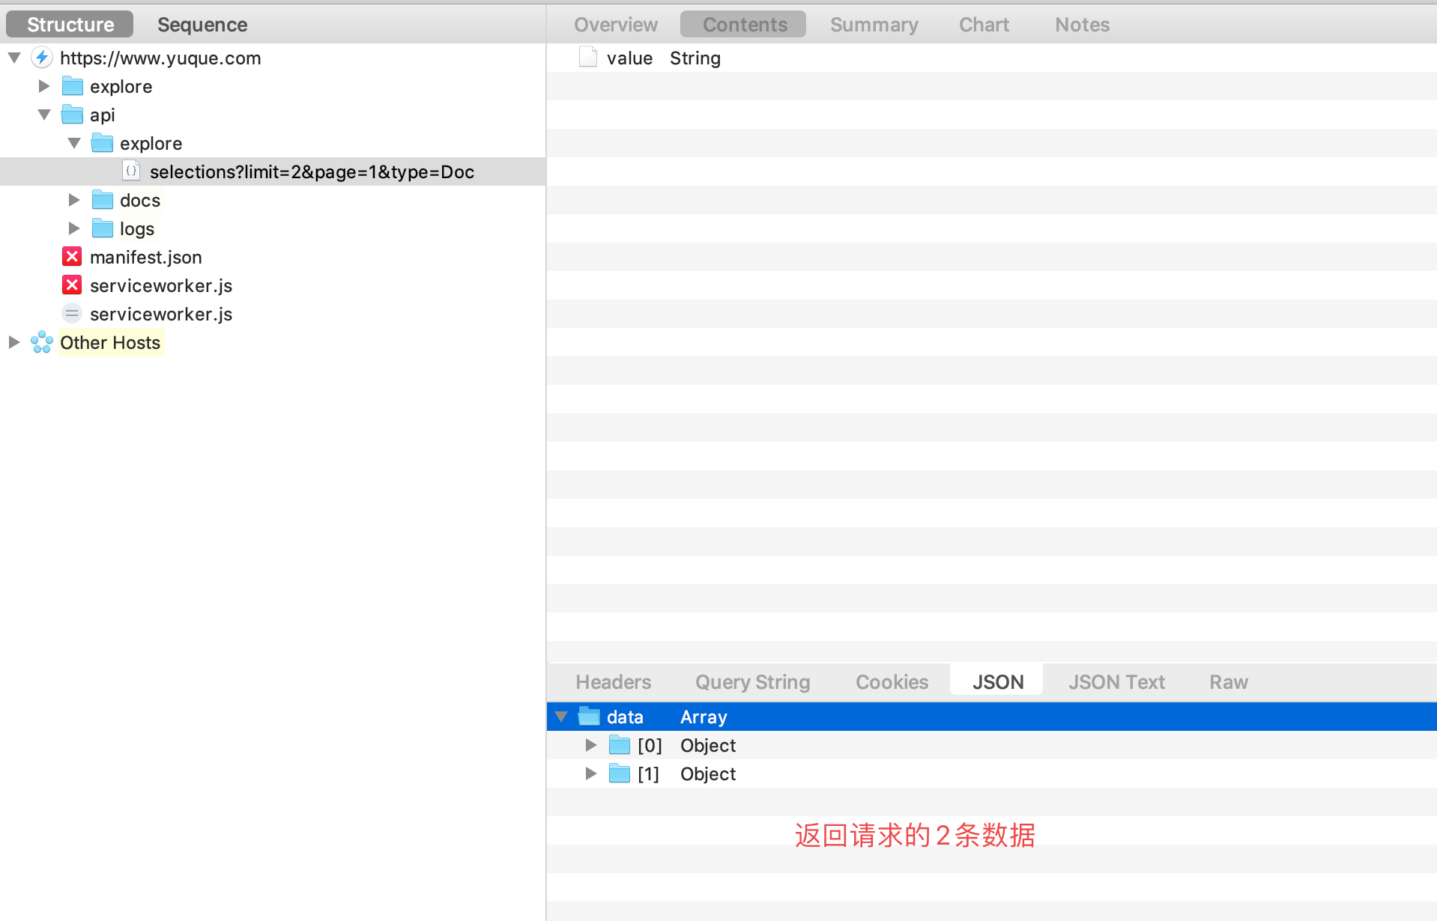The height and width of the screenshot is (921, 1437).
Task: Switch to the Structure view
Action: tap(70, 24)
